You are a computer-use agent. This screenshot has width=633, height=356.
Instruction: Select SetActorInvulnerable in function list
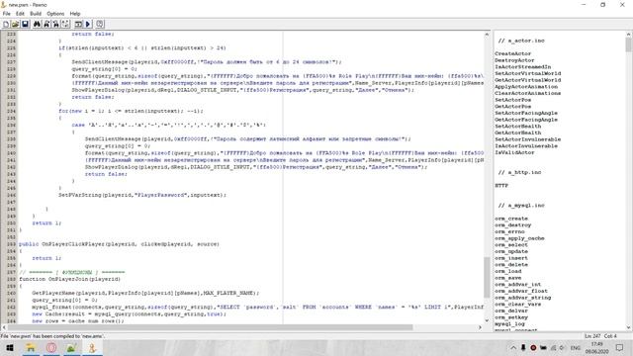(x=527, y=139)
